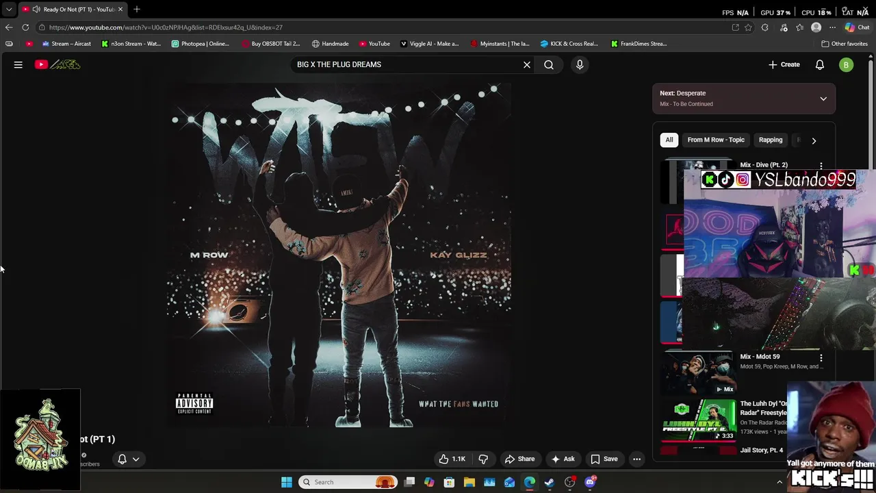Click the Ask button
This screenshot has width=876, height=493.
(x=563, y=459)
